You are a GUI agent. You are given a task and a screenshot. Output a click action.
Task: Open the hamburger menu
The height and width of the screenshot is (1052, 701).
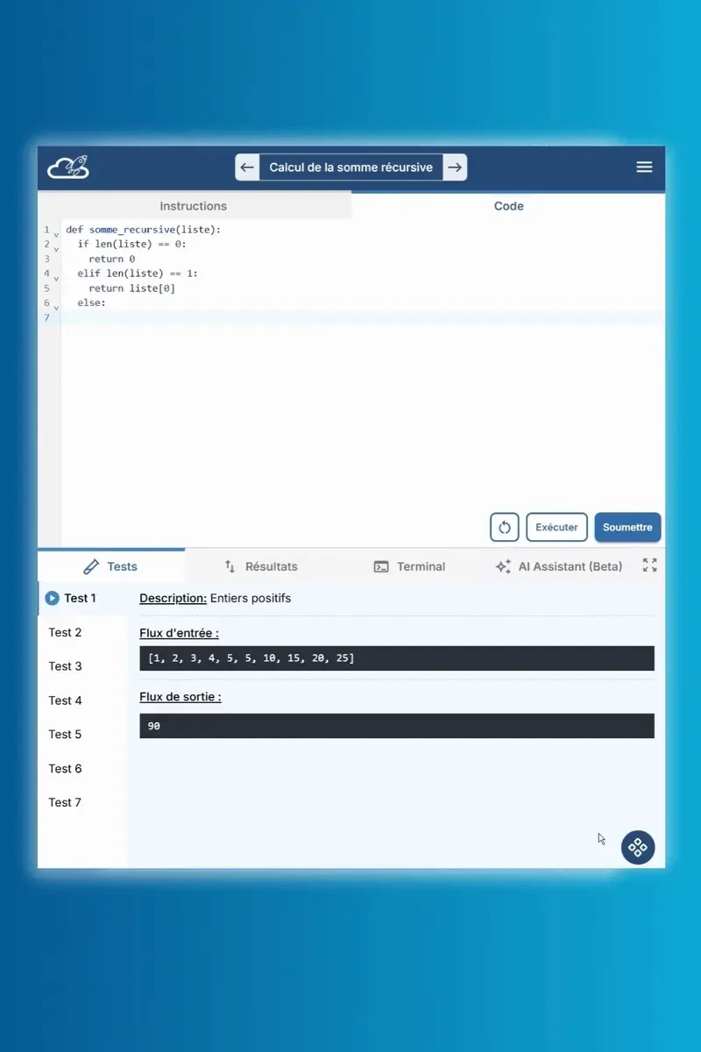644,167
